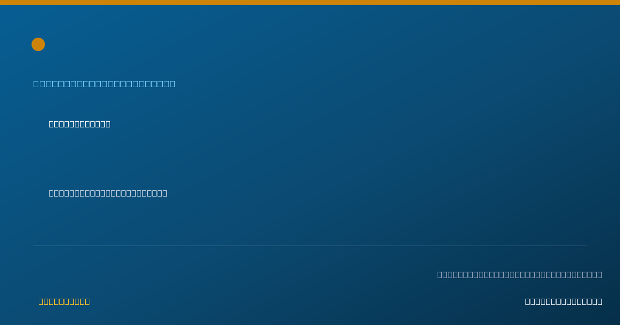
Task: Click the thin horizontal divider line
Action: click(x=310, y=246)
